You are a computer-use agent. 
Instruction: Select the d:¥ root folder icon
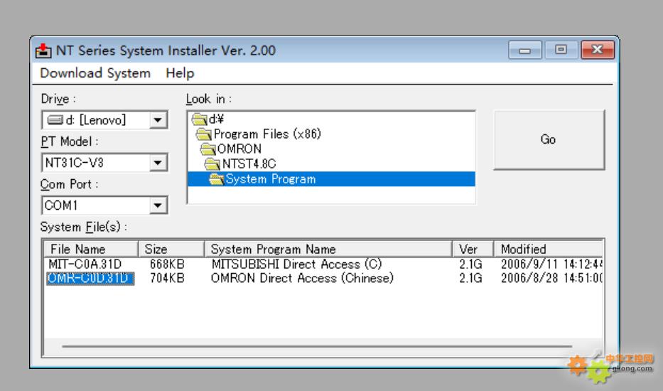point(198,119)
